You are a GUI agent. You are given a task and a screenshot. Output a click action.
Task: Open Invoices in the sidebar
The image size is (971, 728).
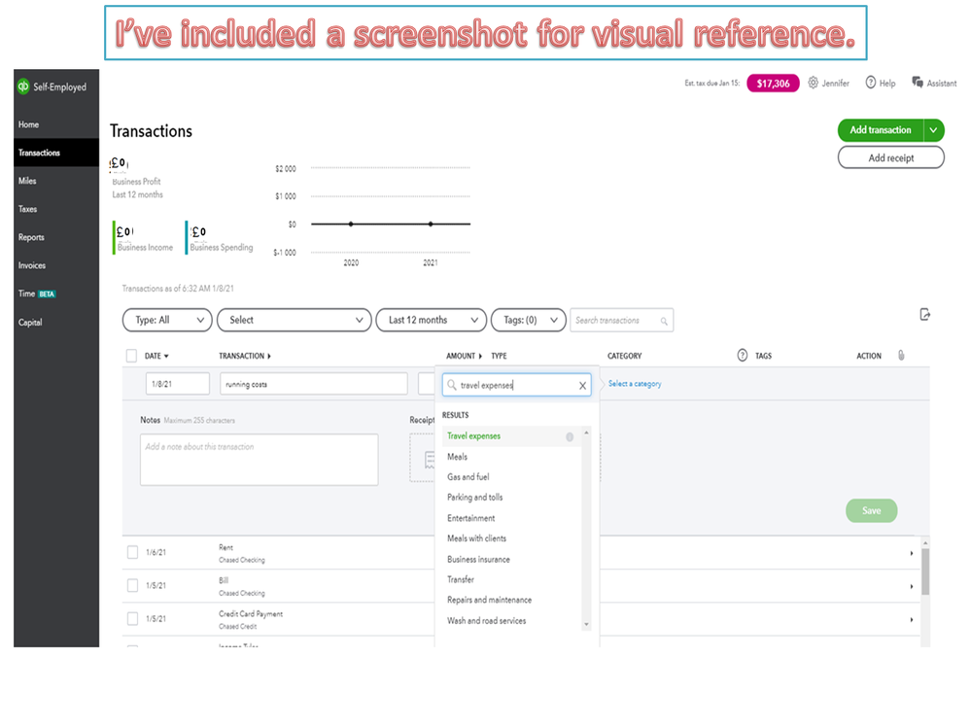(x=56, y=265)
